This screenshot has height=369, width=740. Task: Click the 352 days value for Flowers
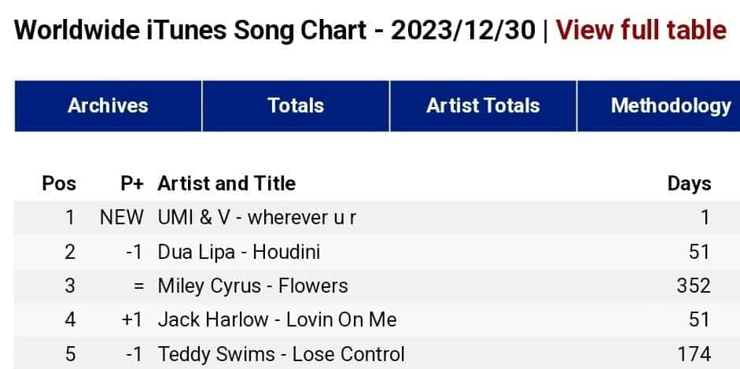tap(694, 286)
